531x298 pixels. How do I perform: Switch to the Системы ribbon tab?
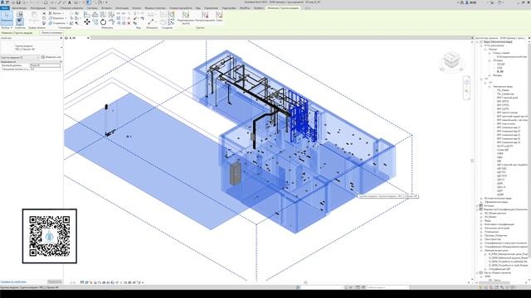tap(92, 7)
